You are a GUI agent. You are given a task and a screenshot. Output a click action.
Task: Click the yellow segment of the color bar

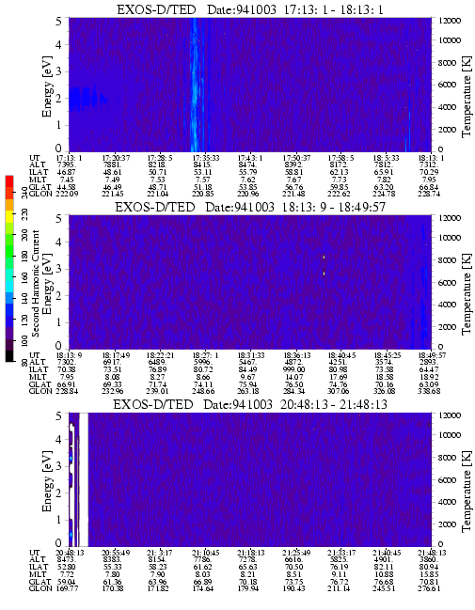pyautogui.click(x=9, y=217)
